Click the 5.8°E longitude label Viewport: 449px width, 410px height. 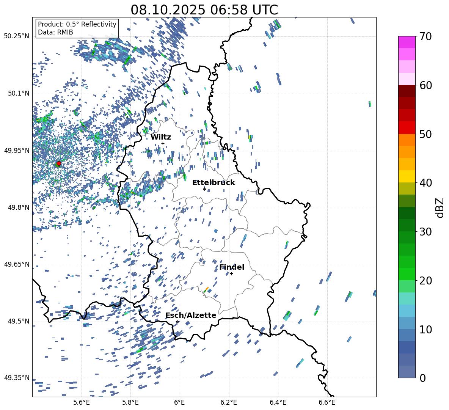pos(130,402)
